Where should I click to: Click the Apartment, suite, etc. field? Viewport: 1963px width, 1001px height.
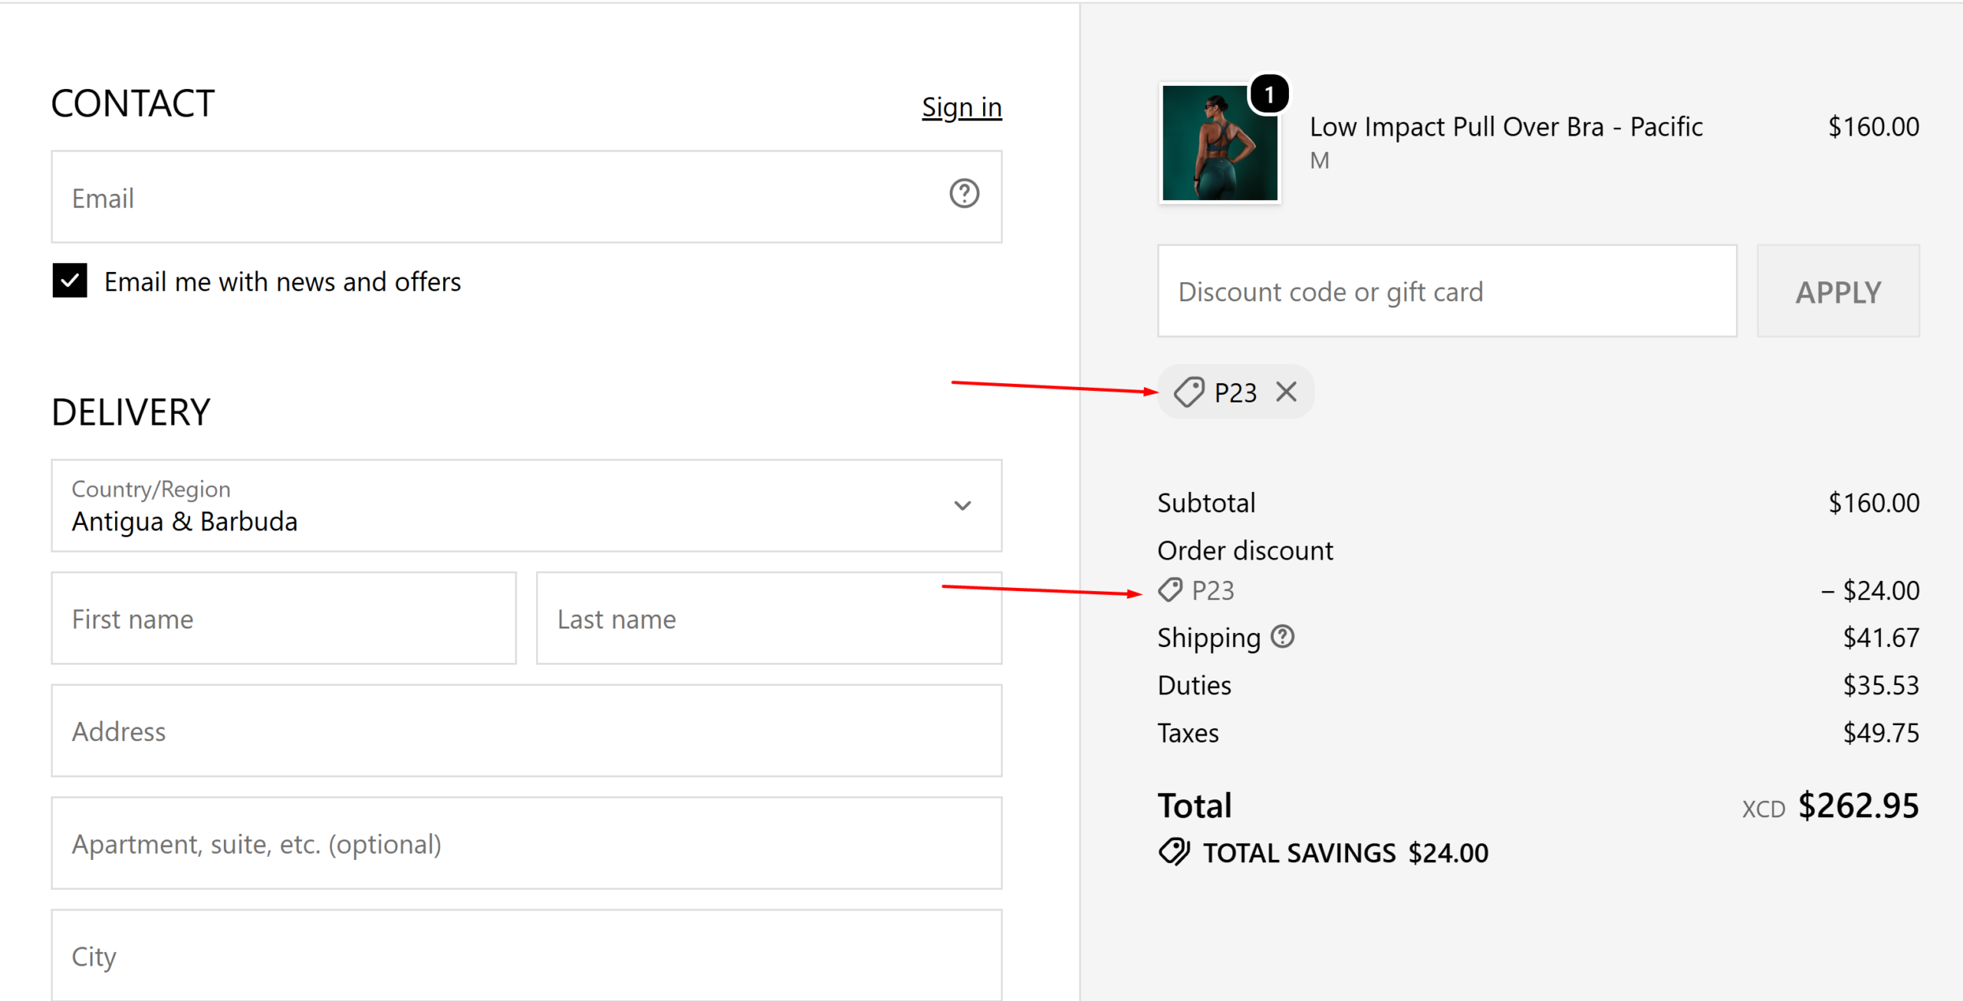[x=527, y=843]
